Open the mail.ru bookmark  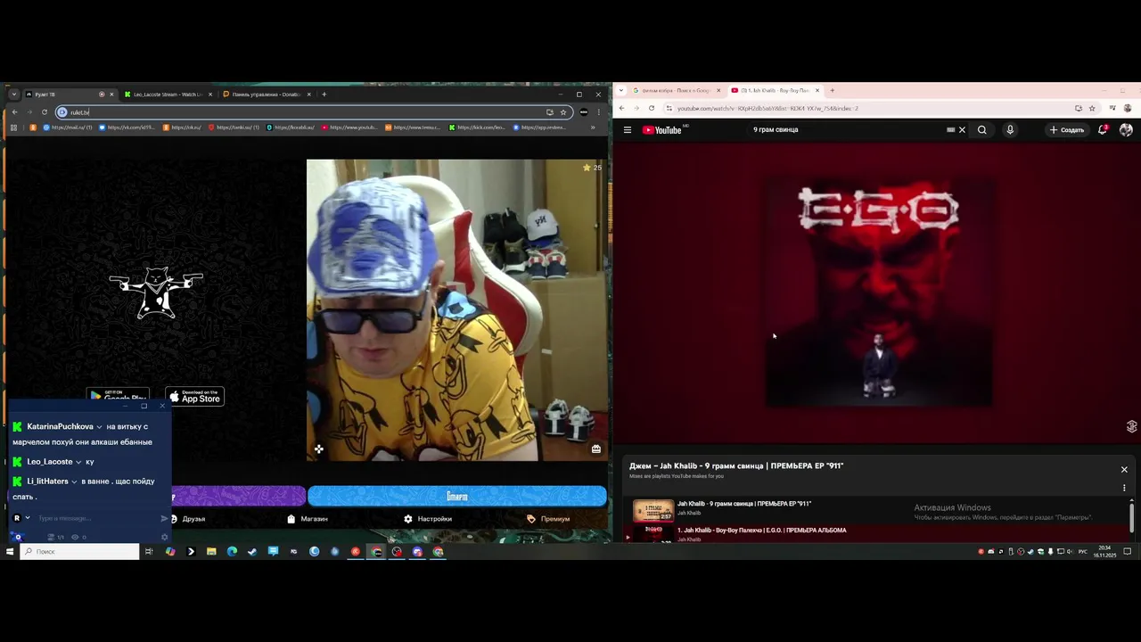point(67,128)
